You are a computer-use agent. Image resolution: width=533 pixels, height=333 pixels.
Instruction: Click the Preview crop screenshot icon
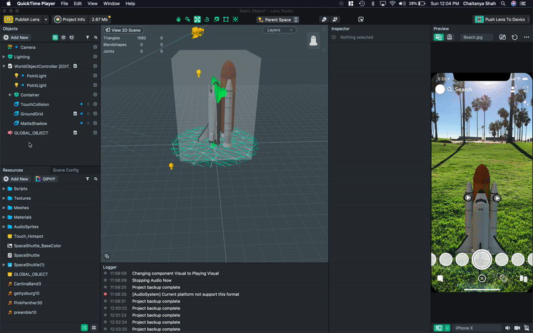click(x=526, y=328)
